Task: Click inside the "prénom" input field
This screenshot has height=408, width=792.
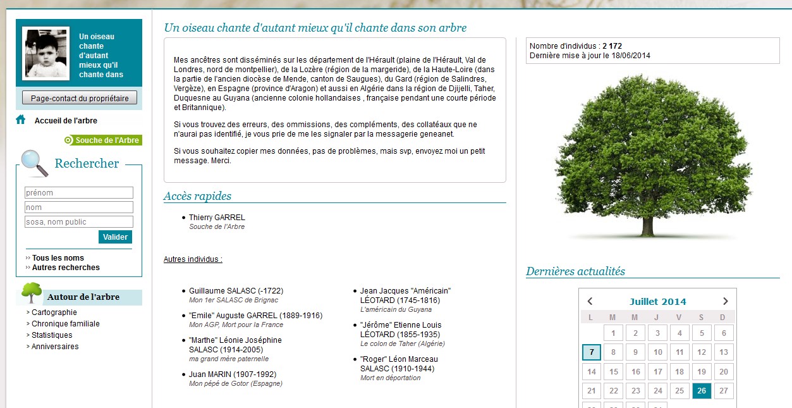Action: pos(78,192)
